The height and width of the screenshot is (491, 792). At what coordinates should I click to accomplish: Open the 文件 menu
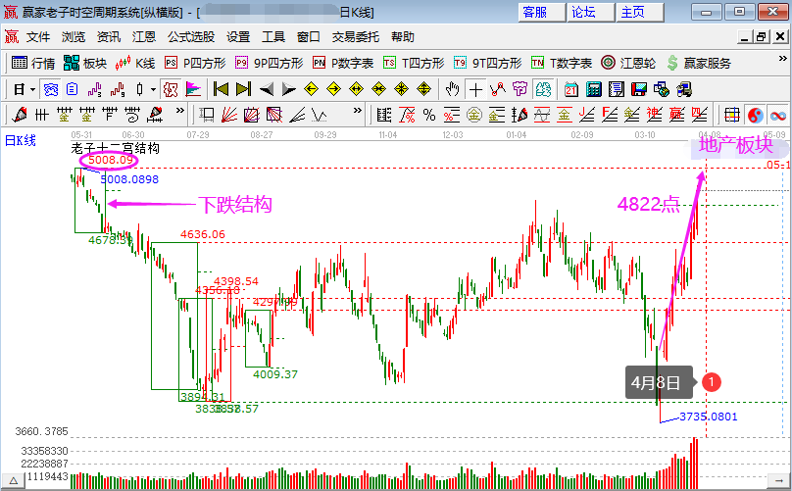38,37
